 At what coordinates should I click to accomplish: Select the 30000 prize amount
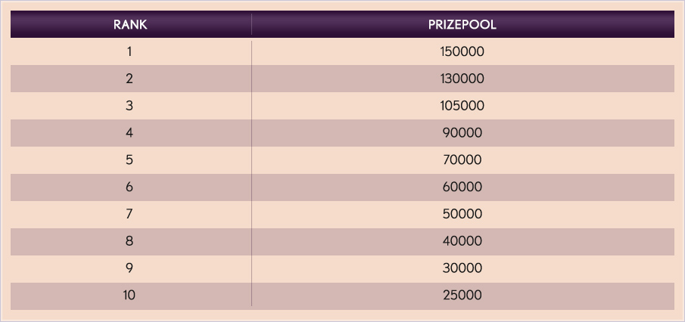tap(462, 268)
